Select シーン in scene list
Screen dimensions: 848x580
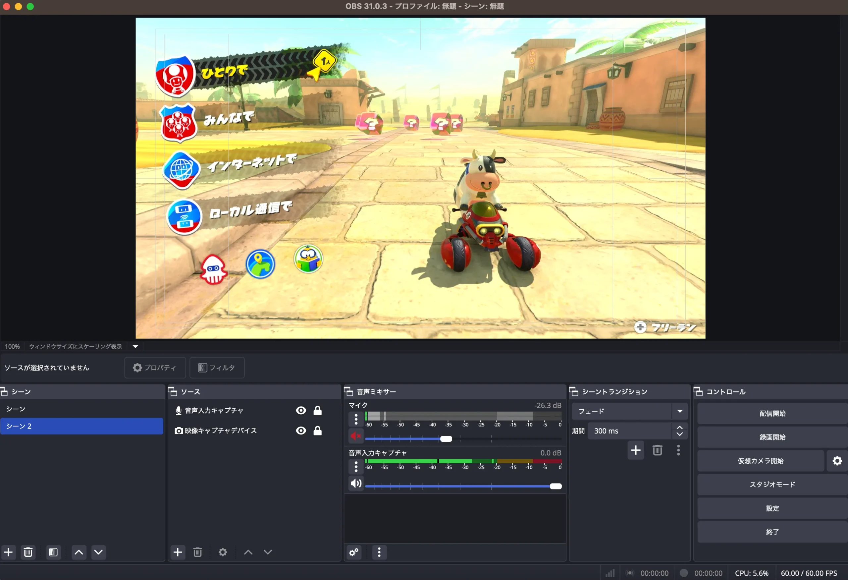[x=82, y=409]
